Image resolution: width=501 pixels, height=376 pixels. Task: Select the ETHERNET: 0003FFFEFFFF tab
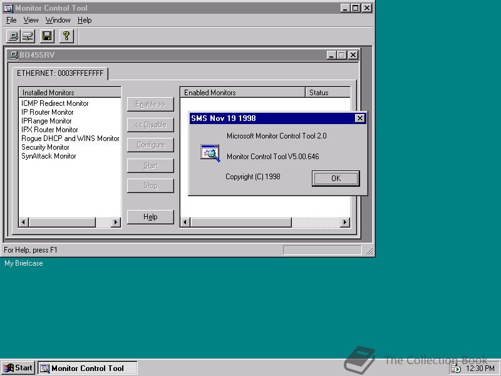60,73
